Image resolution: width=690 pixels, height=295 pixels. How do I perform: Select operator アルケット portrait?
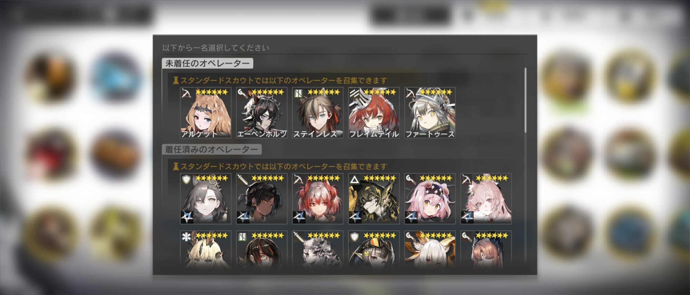(206, 113)
